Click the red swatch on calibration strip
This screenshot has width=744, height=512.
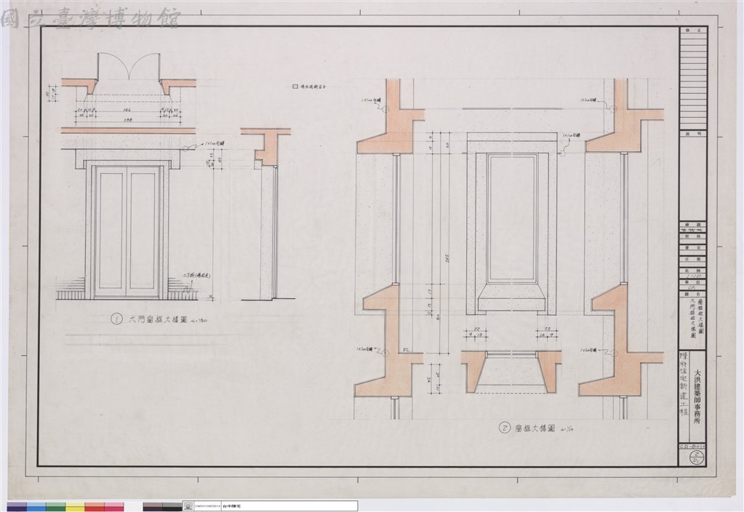click(95, 507)
